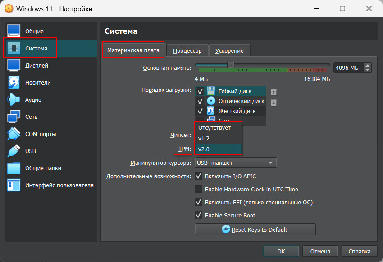Open Носители disk icon in sidebar
The image size is (383, 262).
pyautogui.click(x=14, y=82)
